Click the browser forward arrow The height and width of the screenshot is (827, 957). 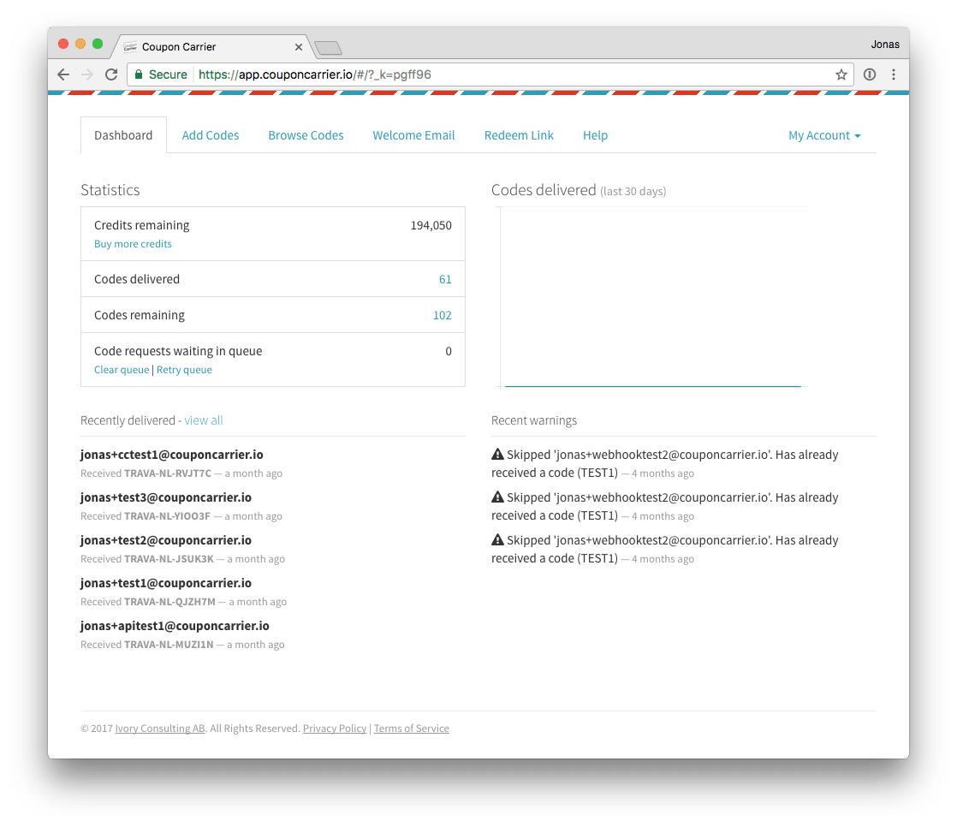tap(87, 74)
